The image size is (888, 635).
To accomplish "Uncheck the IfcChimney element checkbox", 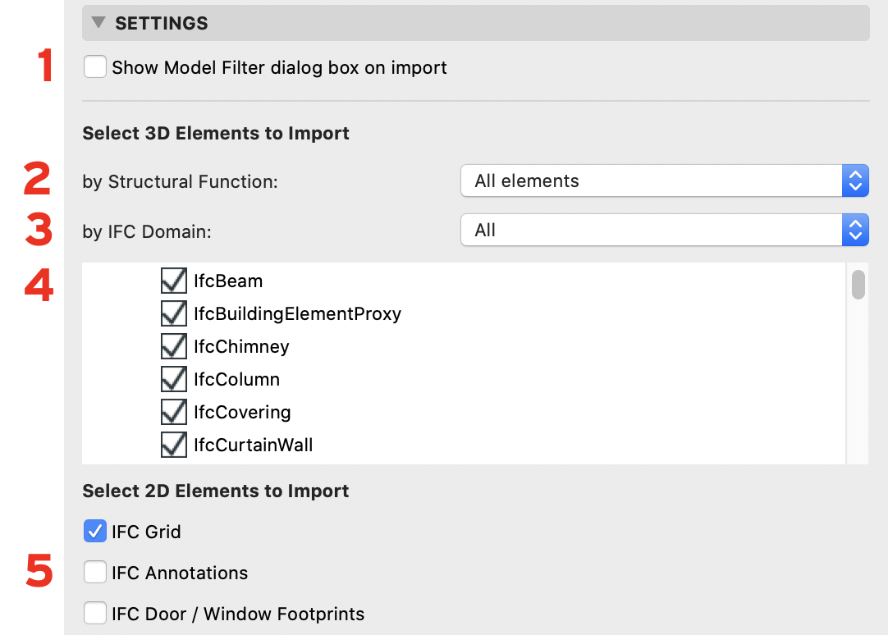I will click(174, 346).
